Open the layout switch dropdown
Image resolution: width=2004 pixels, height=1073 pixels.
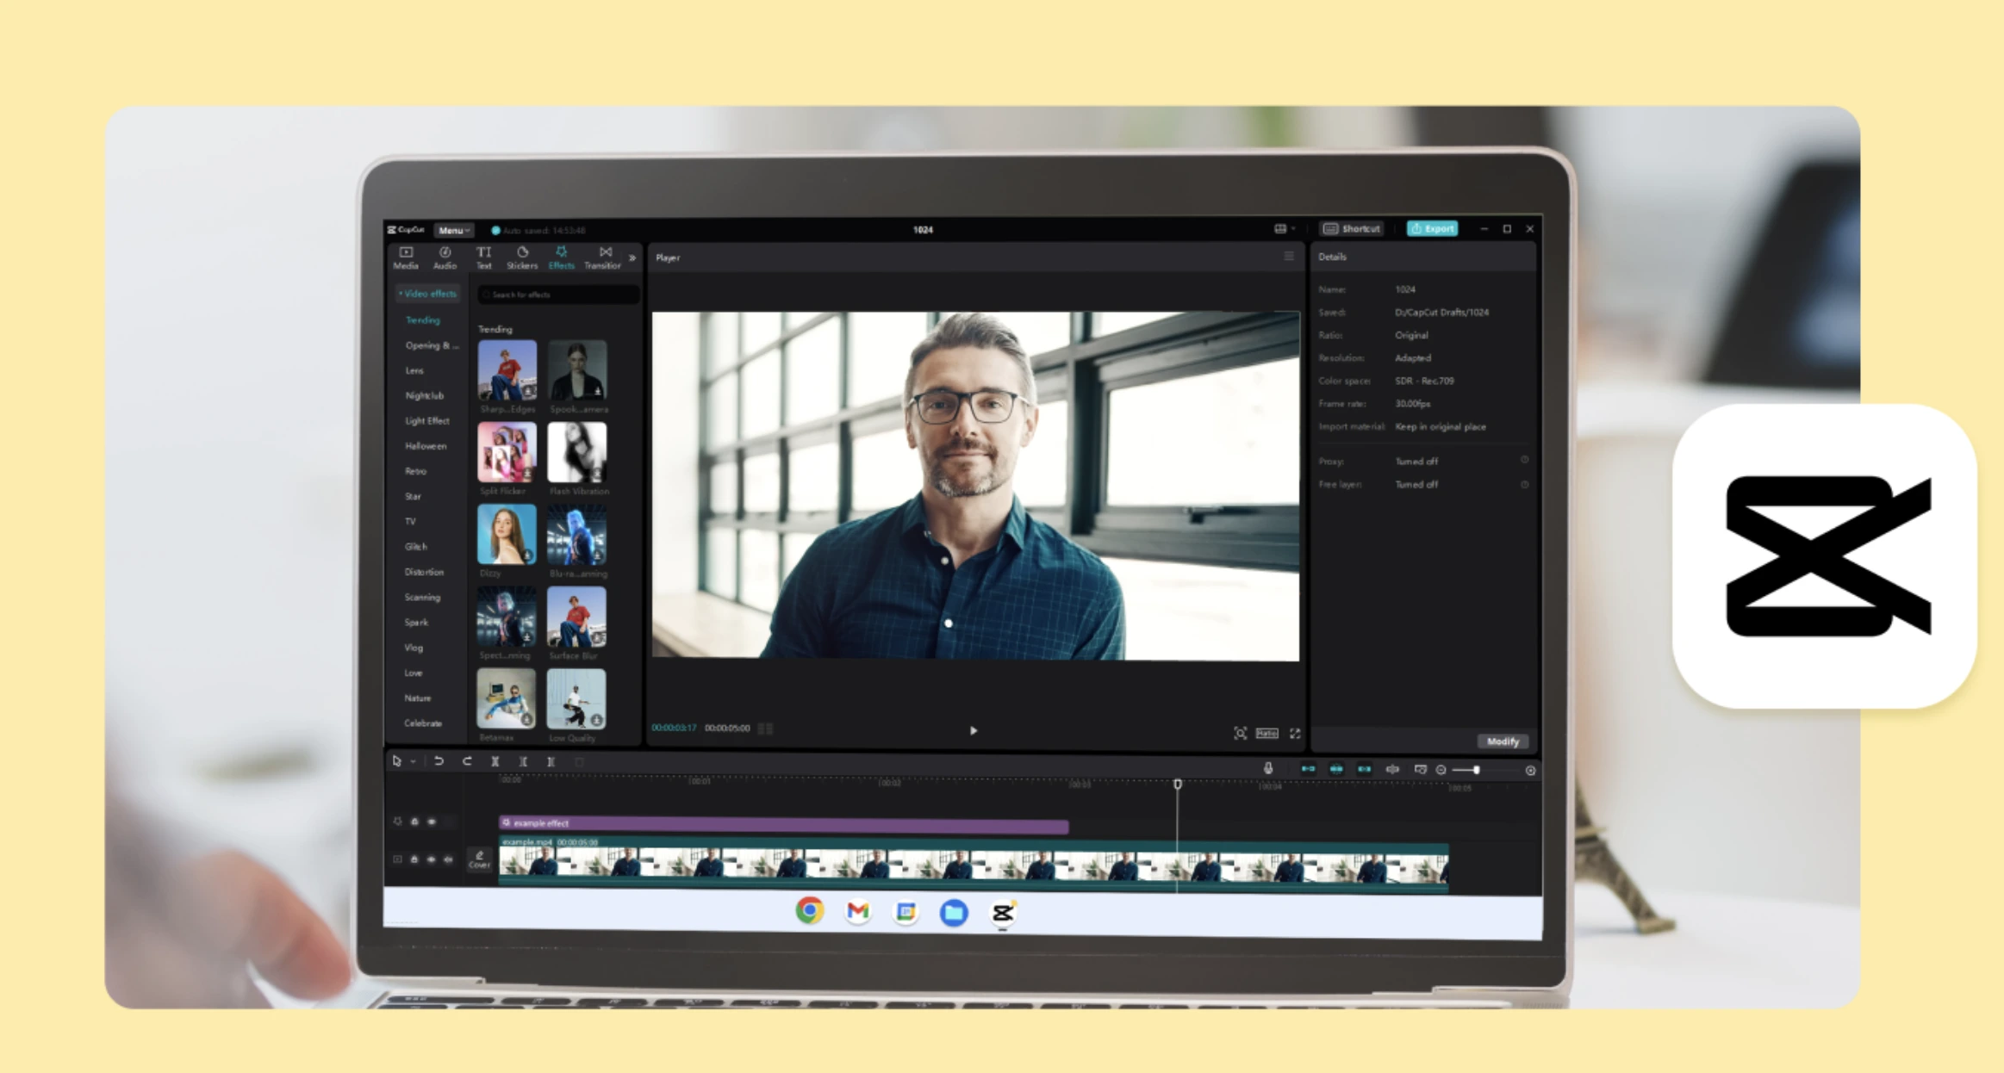click(x=1285, y=229)
